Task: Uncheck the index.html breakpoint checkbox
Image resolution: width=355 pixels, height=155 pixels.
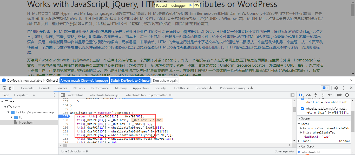Action: click(303, 99)
